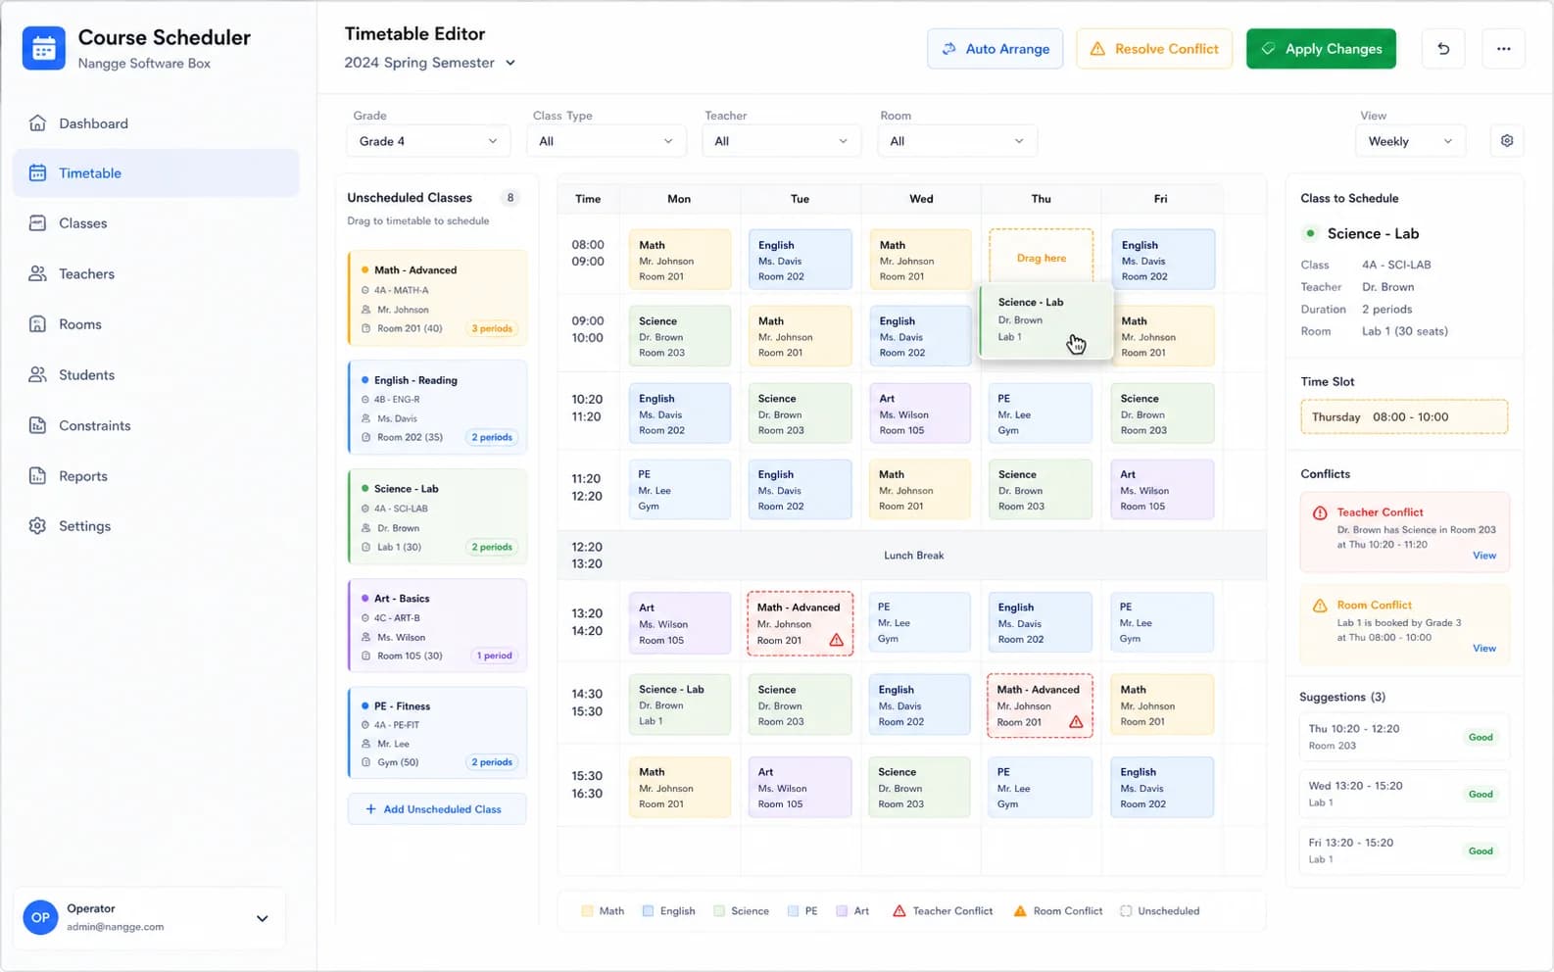
Task: Click the Lunch Break row
Action: [x=912, y=556]
